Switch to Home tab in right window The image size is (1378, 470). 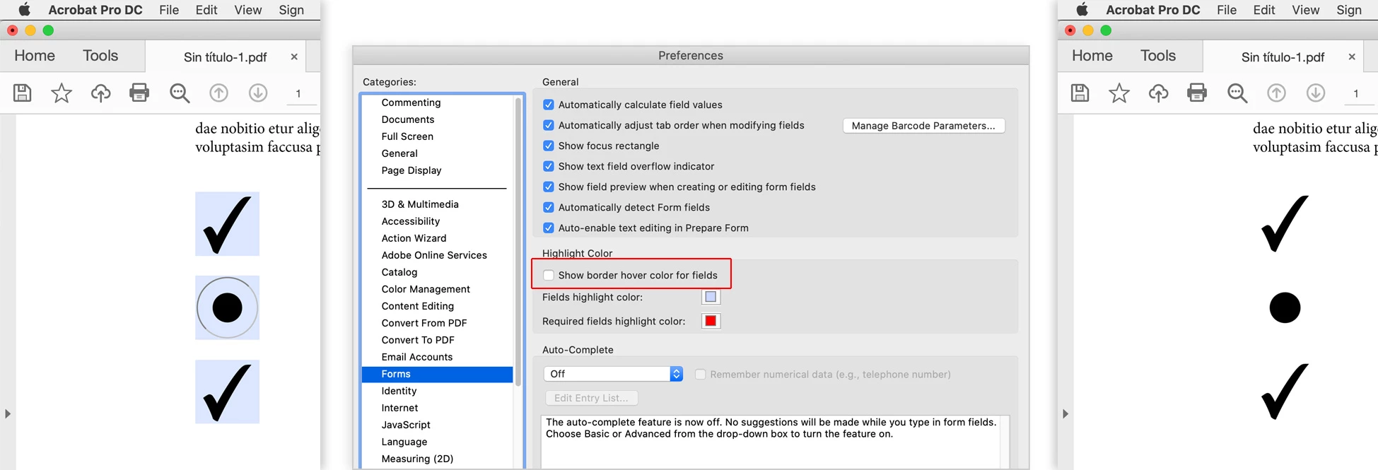pos(1092,56)
